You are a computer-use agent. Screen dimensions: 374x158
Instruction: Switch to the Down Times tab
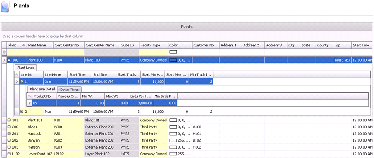click(x=69, y=90)
